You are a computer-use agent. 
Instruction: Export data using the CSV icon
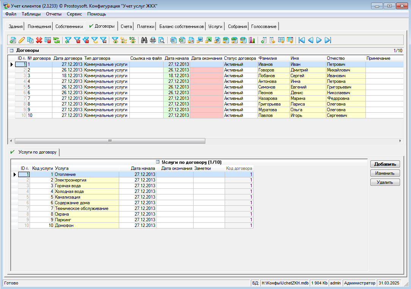pos(226,40)
